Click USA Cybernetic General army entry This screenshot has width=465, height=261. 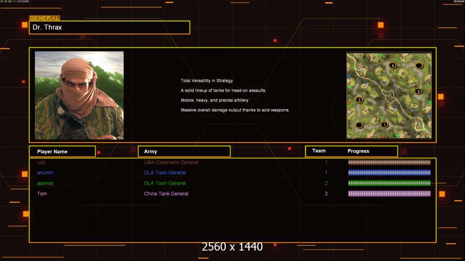171,162
